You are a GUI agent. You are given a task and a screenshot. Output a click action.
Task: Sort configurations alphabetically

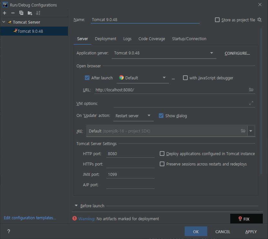(x=38, y=13)
